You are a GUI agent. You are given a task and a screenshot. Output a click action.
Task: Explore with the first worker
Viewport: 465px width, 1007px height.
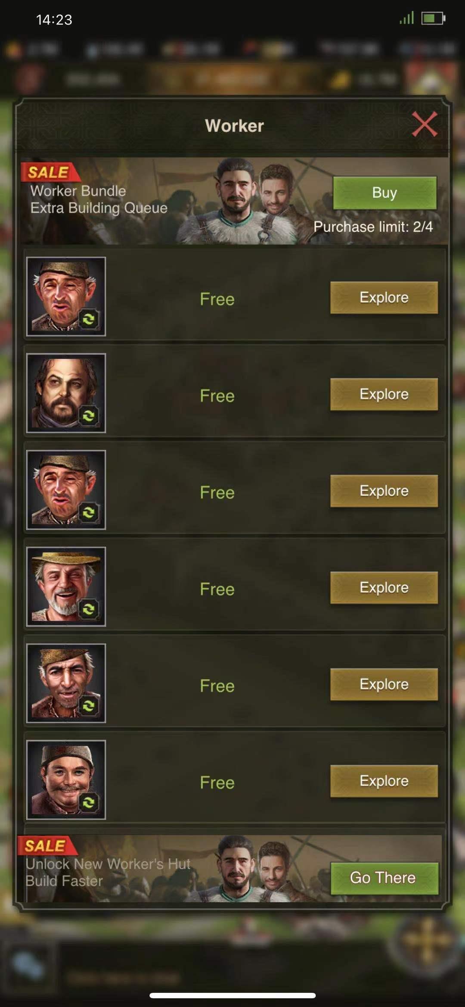384,297
